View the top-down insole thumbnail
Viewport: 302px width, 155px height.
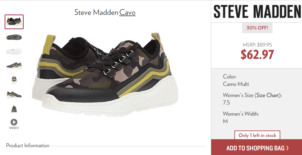pyautogui.click(x=14, y=37)
